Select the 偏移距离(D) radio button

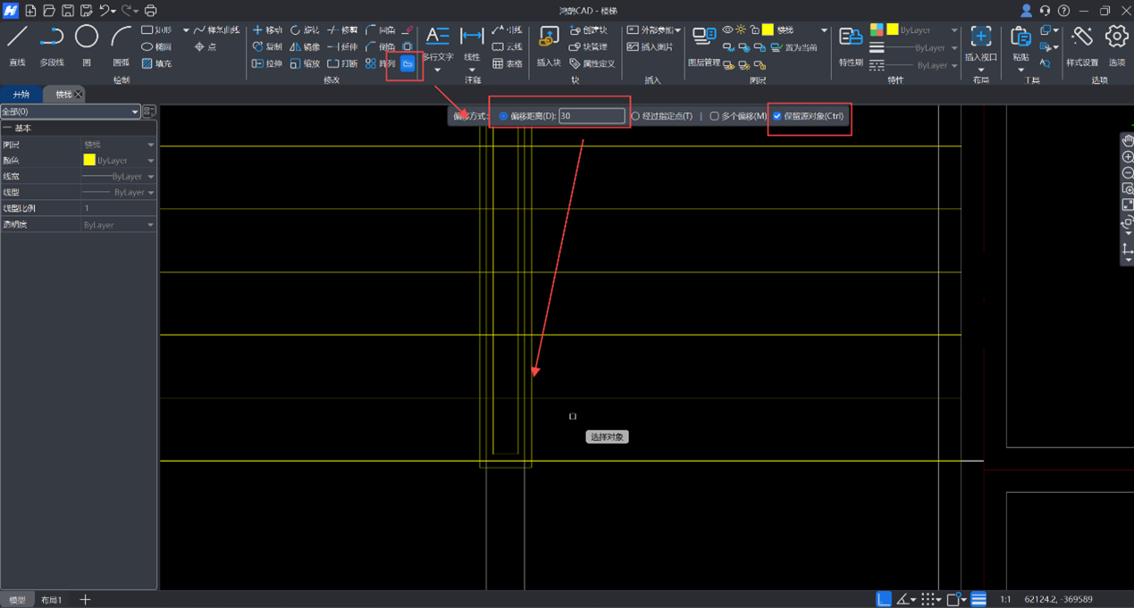(x=504, y=116)
